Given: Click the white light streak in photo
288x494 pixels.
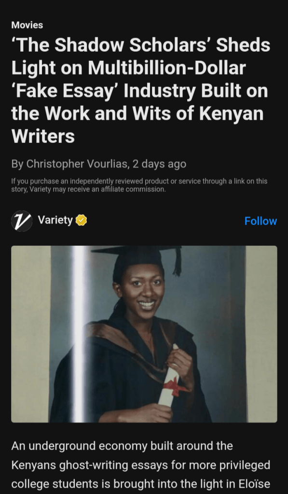Looking at the screenshot, I should point(79,334).
